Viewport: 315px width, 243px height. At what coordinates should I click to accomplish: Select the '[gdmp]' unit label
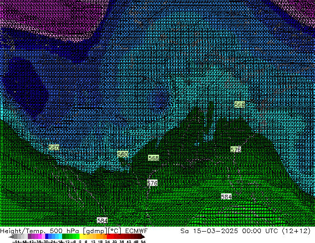95,231
